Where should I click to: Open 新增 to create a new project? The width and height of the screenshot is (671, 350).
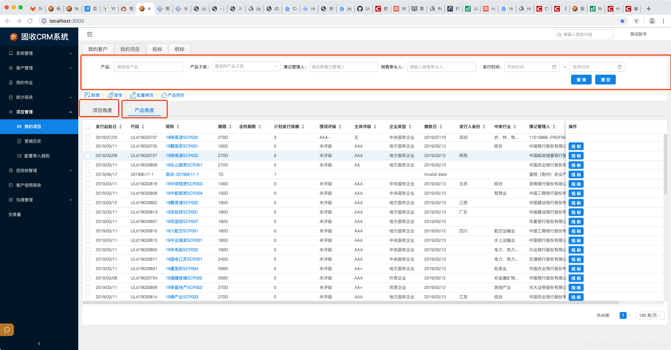click(x=92, y=95)
